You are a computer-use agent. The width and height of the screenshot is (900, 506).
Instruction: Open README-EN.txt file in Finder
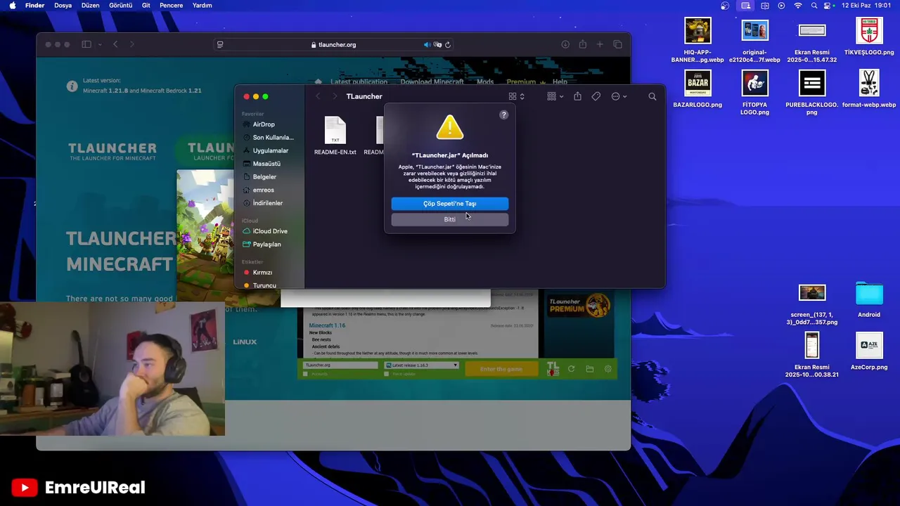(x=335, y=136)
